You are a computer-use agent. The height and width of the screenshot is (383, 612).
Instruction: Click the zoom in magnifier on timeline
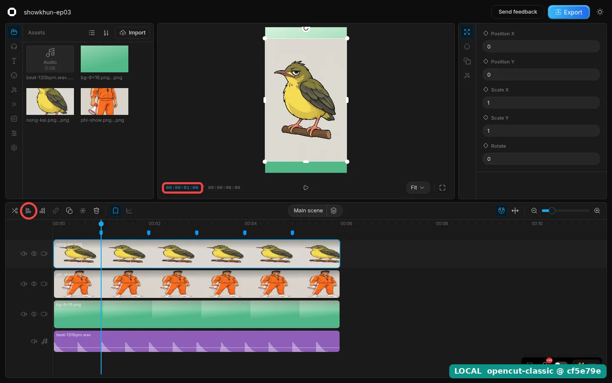[597, 211]
